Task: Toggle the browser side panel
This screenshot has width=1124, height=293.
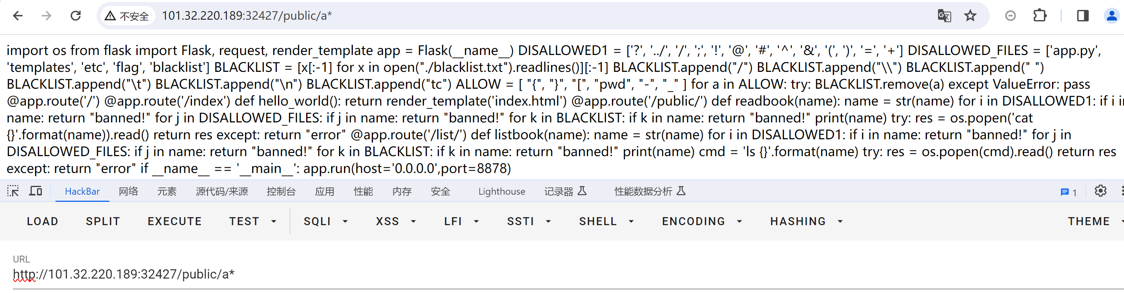Action: tap(1083, 16)
